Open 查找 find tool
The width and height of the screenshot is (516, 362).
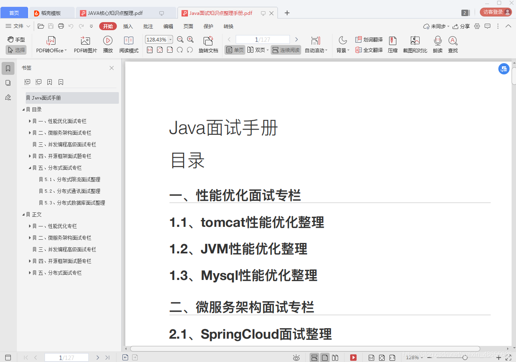(x=453, y=45)
